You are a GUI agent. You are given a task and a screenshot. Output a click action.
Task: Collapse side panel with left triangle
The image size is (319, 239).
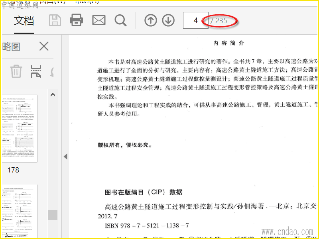tap(65, 157)
